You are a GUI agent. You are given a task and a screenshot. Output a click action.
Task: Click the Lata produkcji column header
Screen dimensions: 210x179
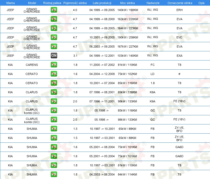click(x=102, y=3)
